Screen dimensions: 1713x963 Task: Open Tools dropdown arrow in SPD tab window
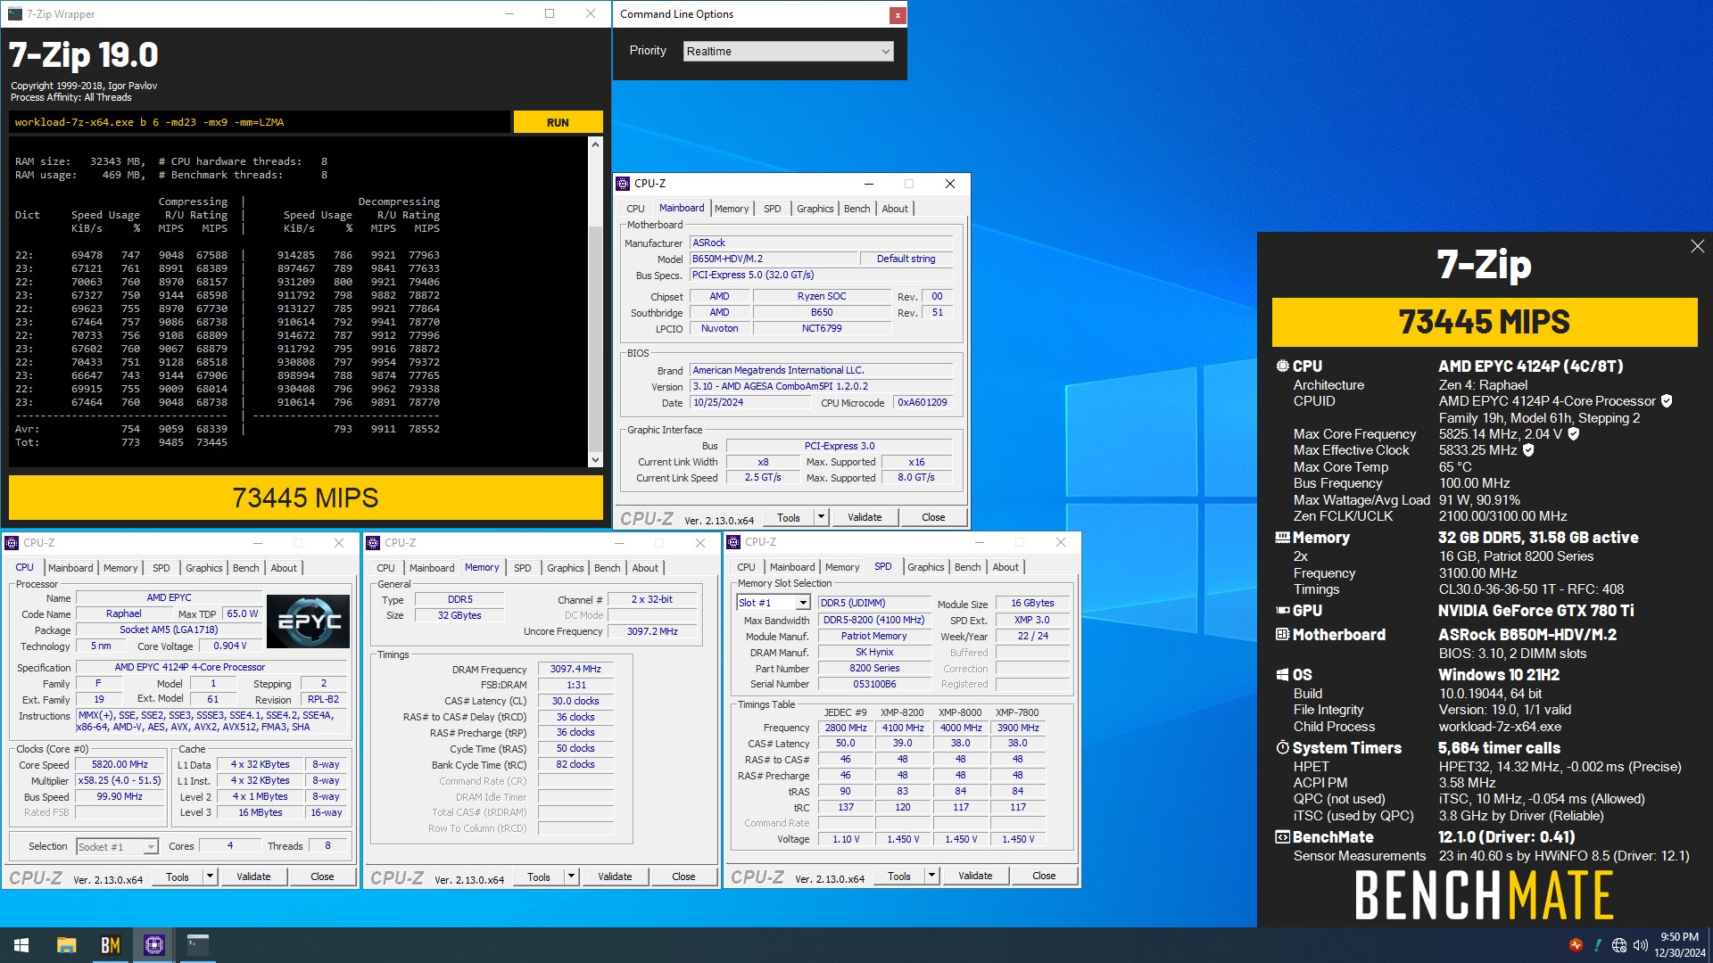click(x=931, y=876)
